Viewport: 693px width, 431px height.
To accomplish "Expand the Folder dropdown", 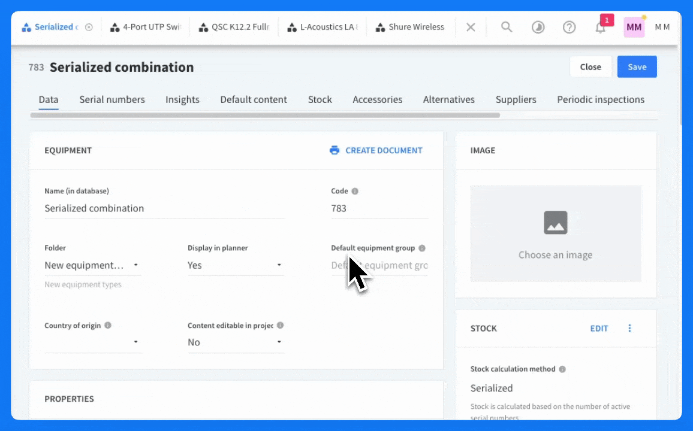I will pyautogui.click(x=136, y=265).
